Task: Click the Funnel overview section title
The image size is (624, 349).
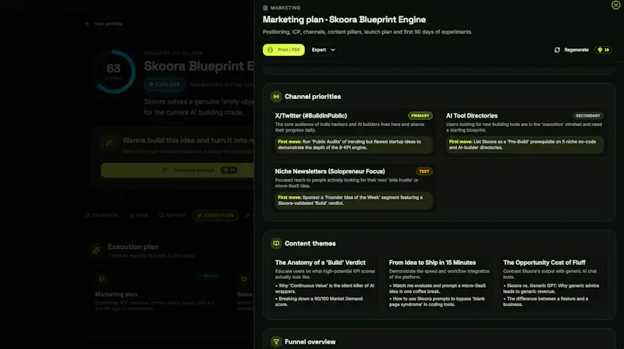Action: (x=310, y=342)
